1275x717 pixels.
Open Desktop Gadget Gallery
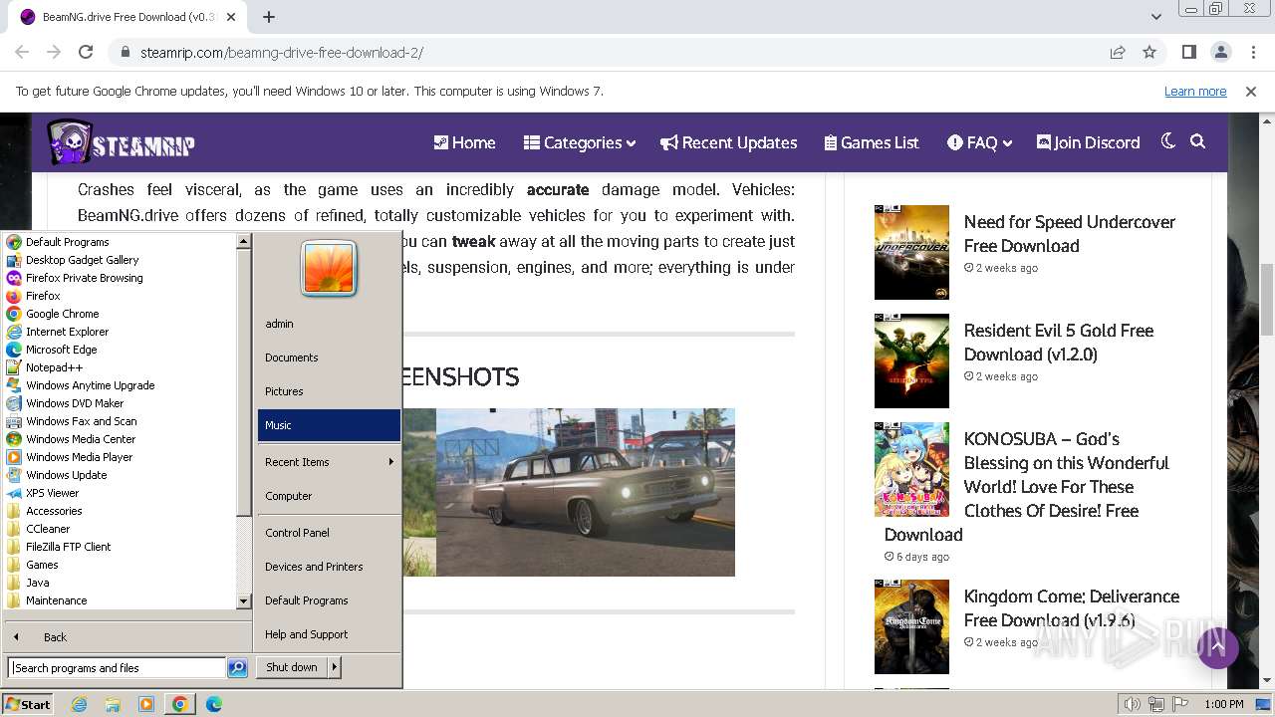[x=83, y=260]
